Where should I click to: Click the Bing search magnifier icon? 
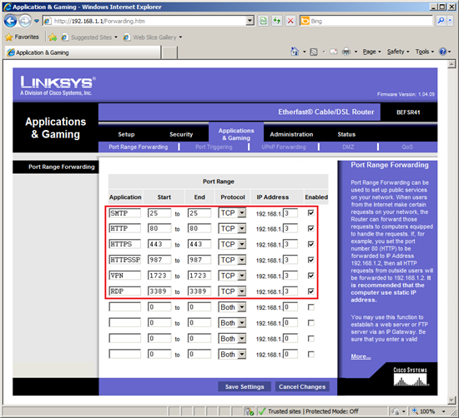click(x=441, y=21)
